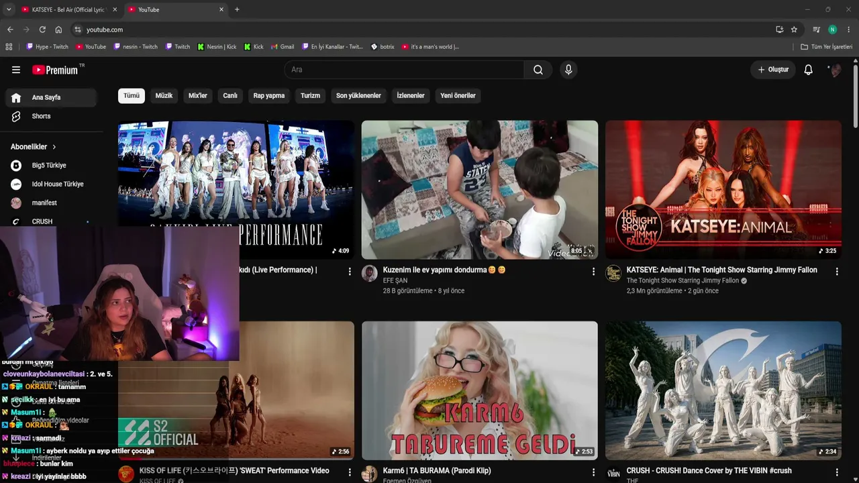Viewport: 859px width, 483px height.
Task: Select the Yeni öneriler filter chip
Action: click(x=458, y=95)
